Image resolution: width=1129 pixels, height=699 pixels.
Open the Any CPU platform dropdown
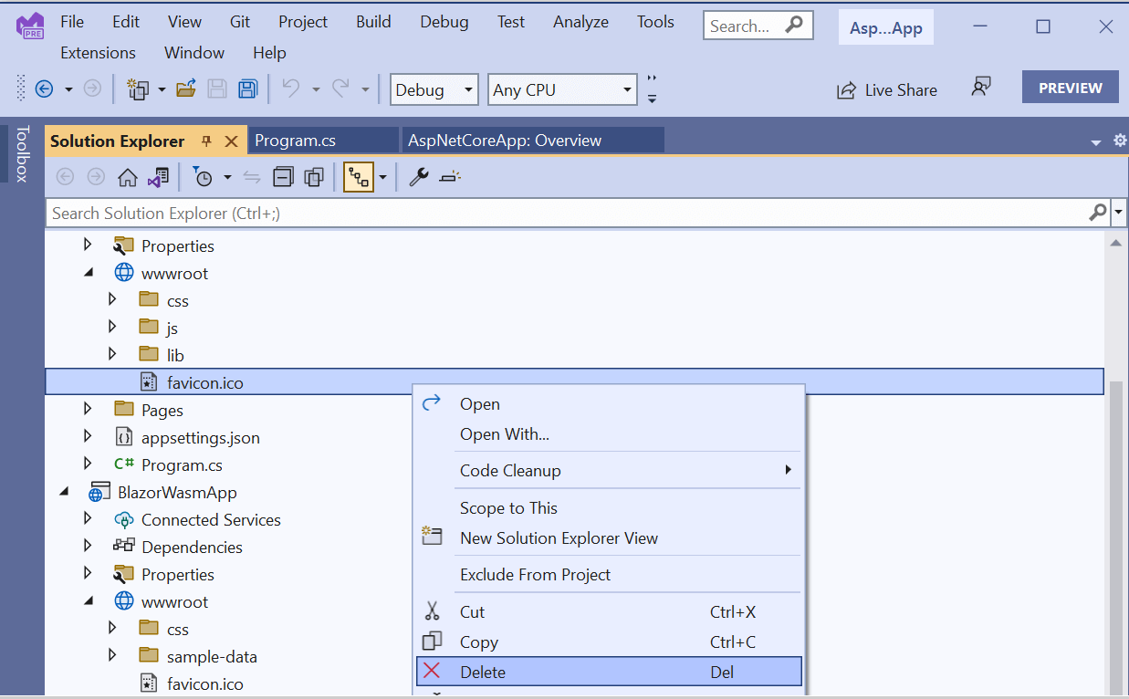pos(562,89)
